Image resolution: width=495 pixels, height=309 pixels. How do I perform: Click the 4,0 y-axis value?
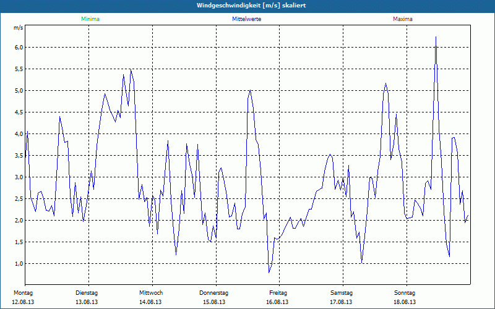(x=19, y=134)
